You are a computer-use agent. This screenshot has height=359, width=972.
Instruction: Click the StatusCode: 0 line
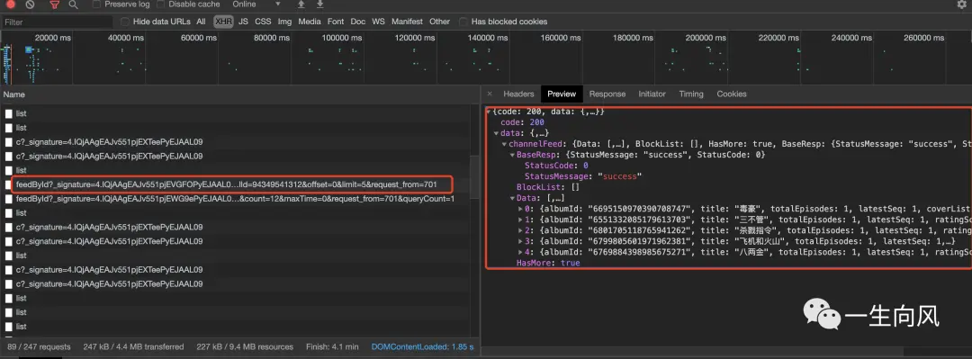click(556, 166)
